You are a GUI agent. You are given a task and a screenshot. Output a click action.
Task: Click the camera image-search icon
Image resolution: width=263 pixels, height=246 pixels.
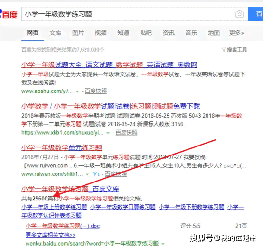[x=239, y=14]
